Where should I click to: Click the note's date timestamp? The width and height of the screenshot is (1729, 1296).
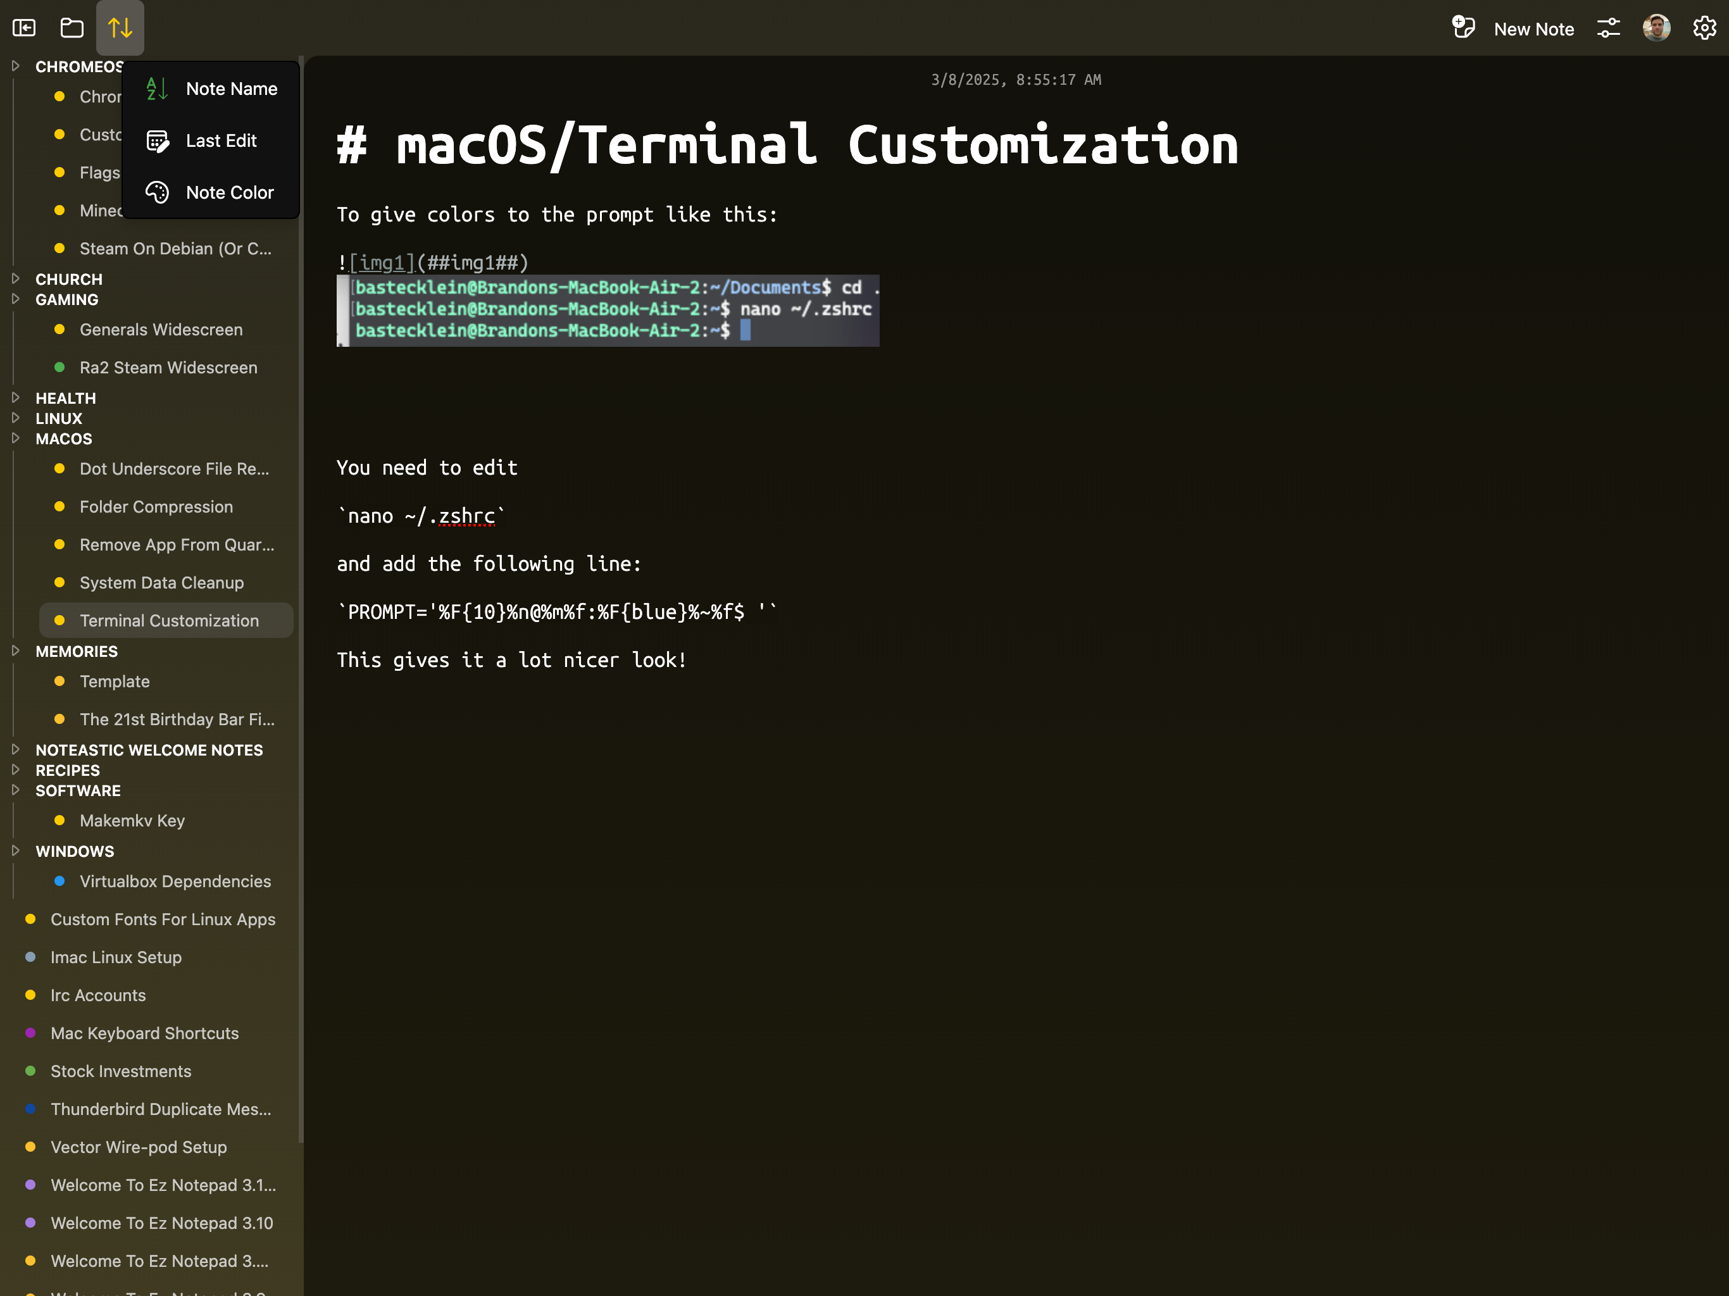click(x=1015, y=80)
